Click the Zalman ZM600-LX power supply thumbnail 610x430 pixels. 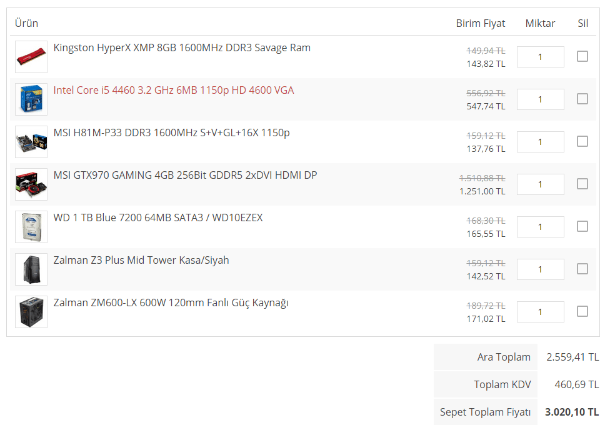[x=31, y=312]
